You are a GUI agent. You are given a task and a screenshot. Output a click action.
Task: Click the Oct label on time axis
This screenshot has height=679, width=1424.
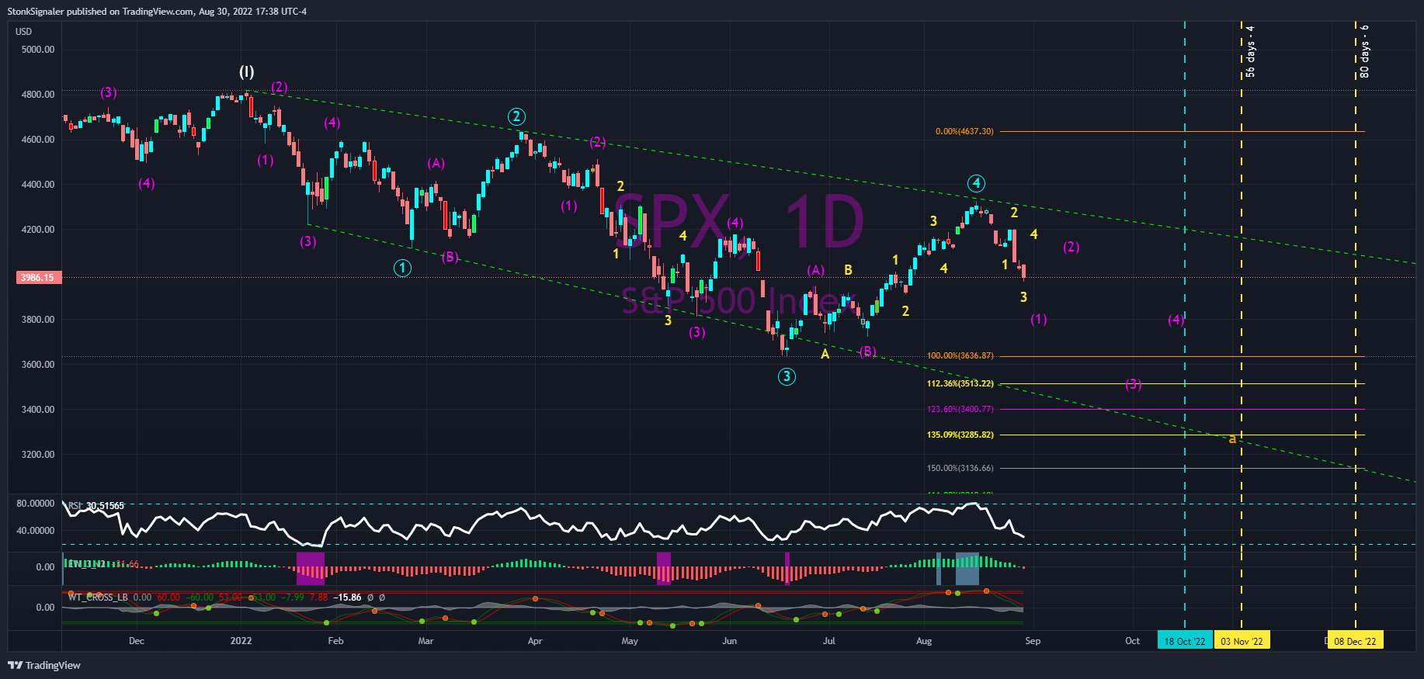pos(1133,641)
